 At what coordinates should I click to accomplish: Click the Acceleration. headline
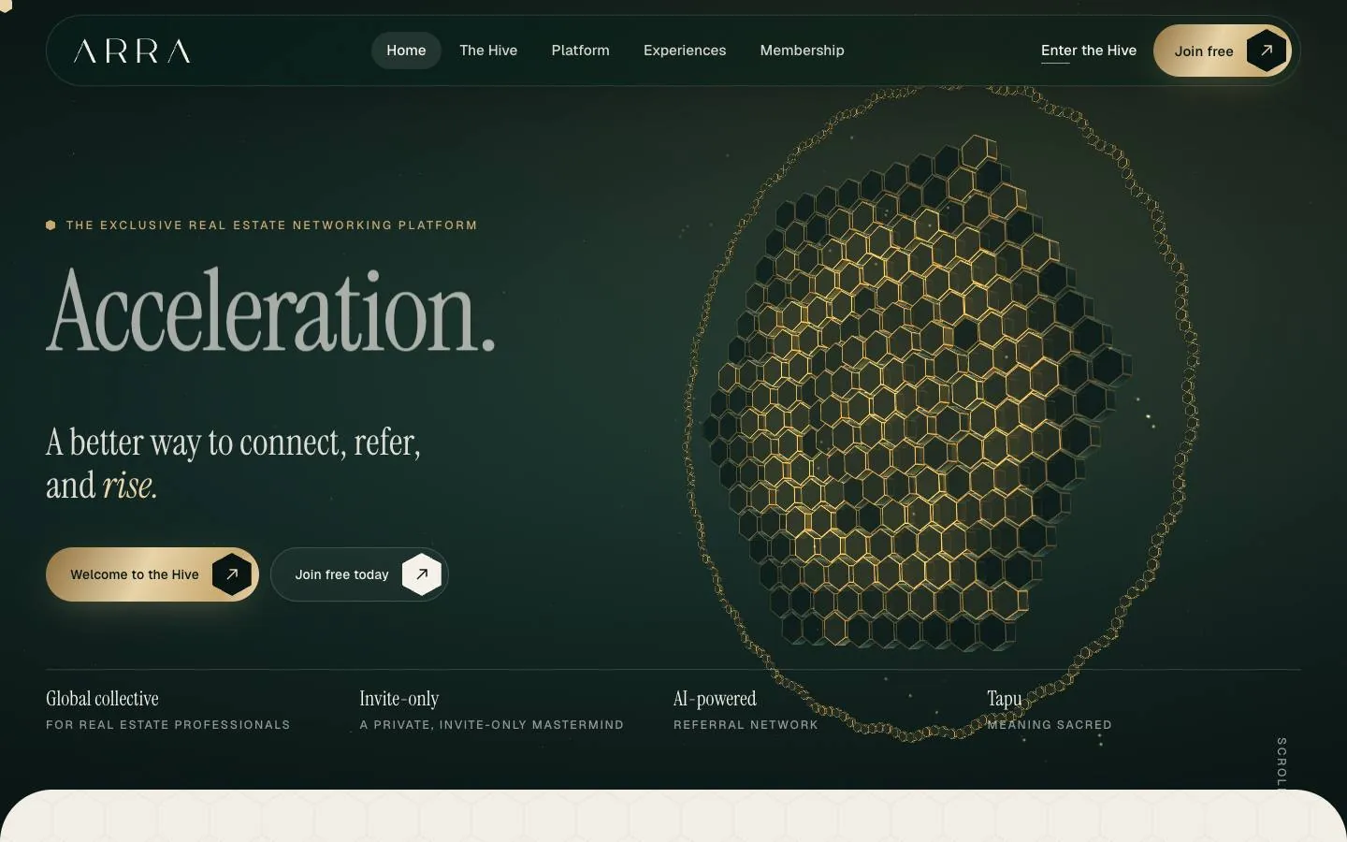270,312
